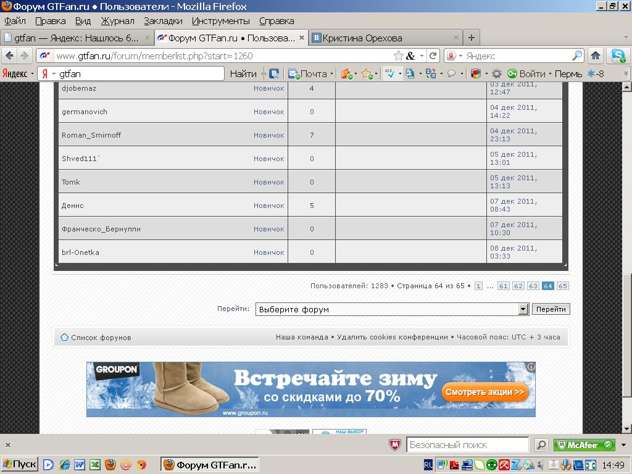Click the RU language indicator in the tray
This screenshot has width=632, height=474.
tap(428, 465)
